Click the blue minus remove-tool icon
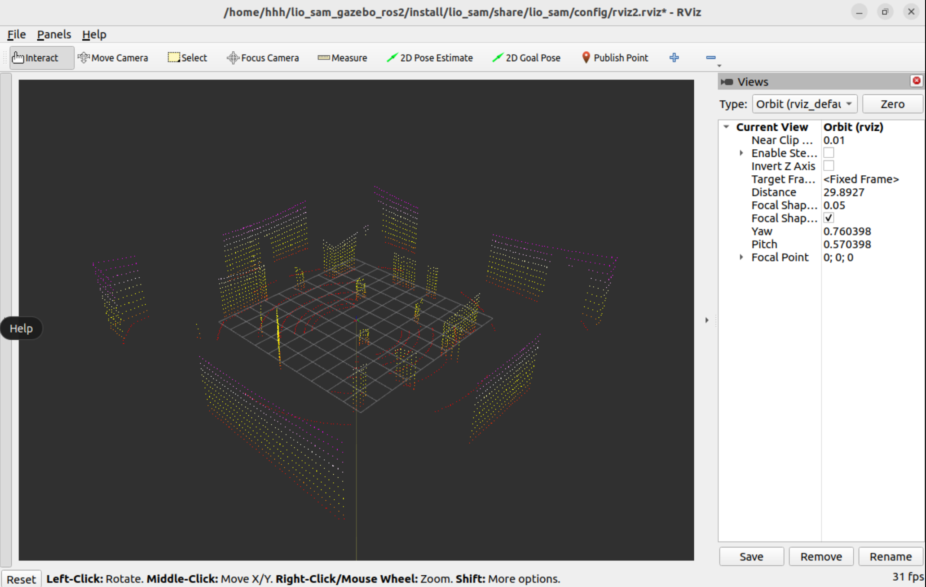Screen dimensions: 926x587 [710, 58]
